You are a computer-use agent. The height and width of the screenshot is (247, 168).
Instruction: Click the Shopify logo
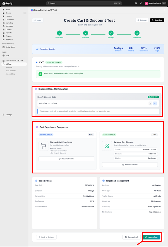(x=8, y=3)
